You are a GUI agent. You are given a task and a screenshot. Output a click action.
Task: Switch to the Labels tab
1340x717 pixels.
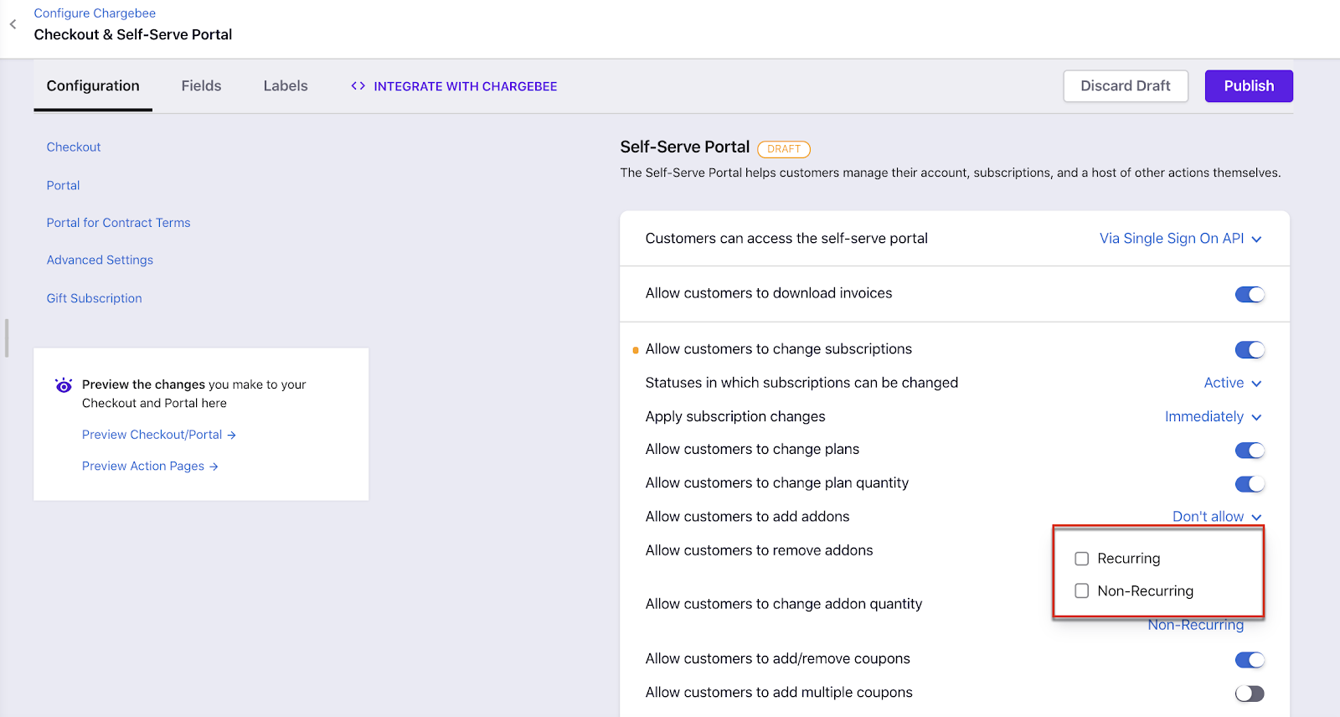click(286, 86)
